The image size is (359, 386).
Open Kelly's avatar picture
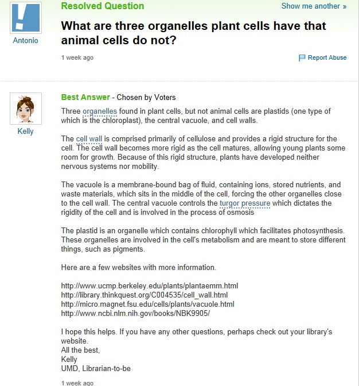tap(26, 109)
